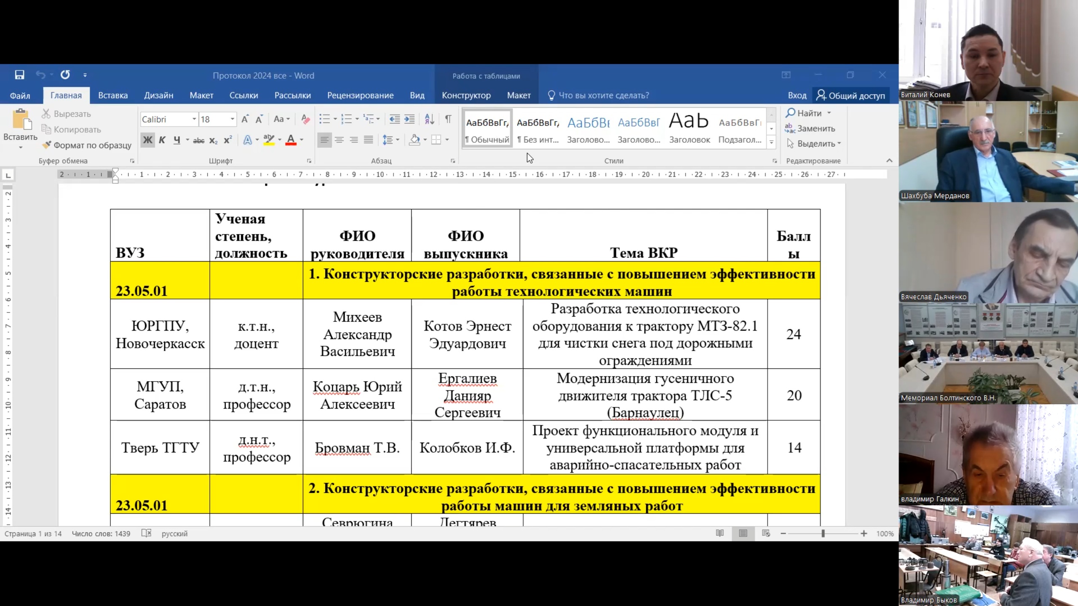Image resolution: width=1078 pixels, height=606 pixels.
Task: Open Select (Выделить) dropdown
Action: click(814, 144)
